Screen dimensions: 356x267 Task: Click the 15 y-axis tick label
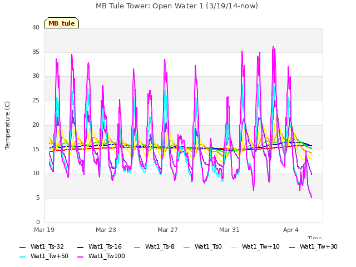click(x=36, y=149)
